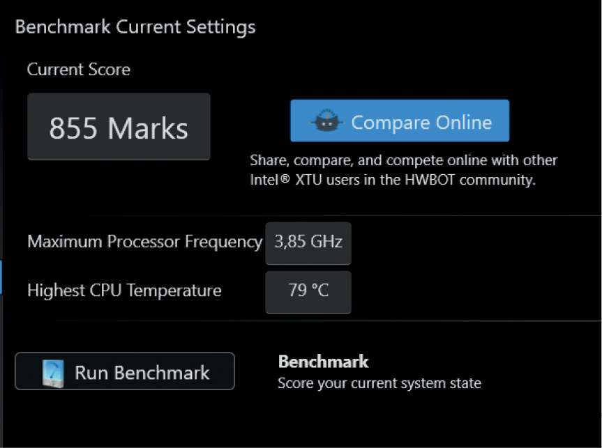Click the number 855 in score
602x448 pixels.
coord(74,128)
